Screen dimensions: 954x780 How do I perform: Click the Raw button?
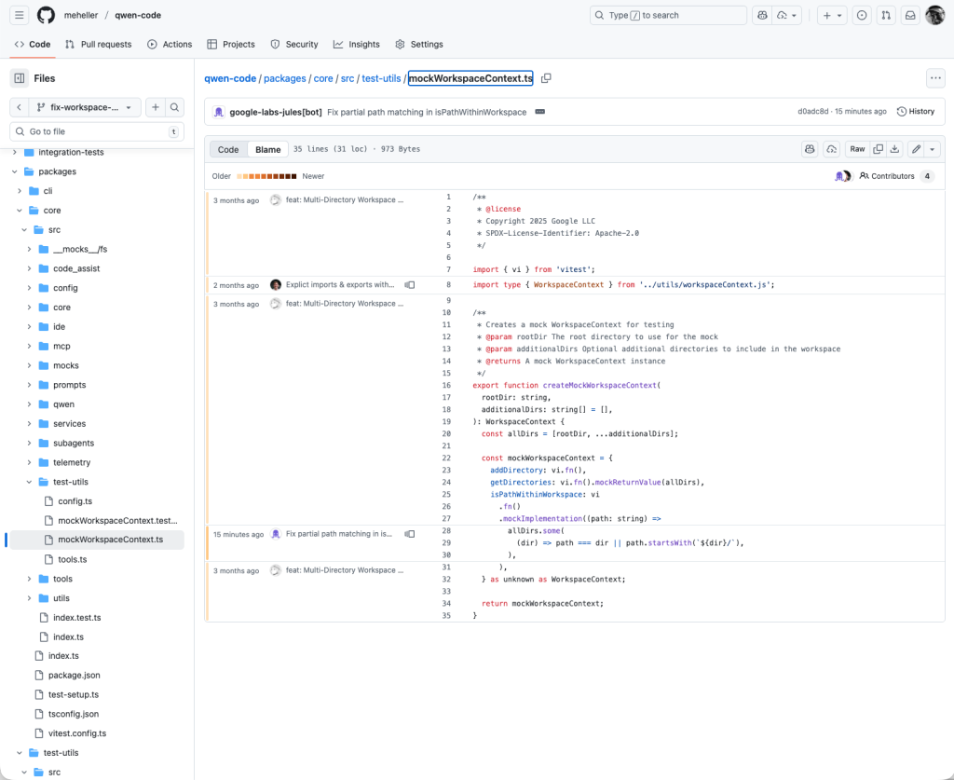pyautogui.click(x=857, y=149)
